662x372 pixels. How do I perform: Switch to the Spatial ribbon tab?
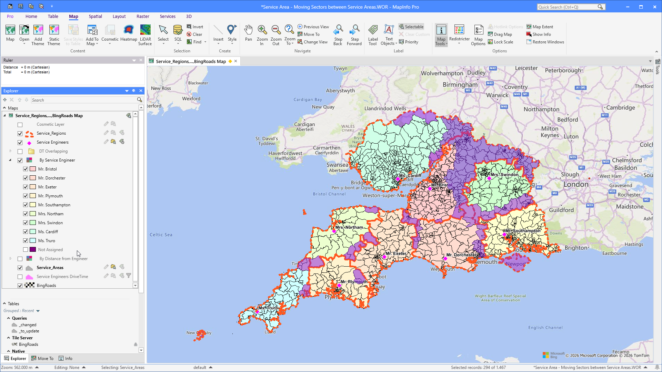point(95,16)
